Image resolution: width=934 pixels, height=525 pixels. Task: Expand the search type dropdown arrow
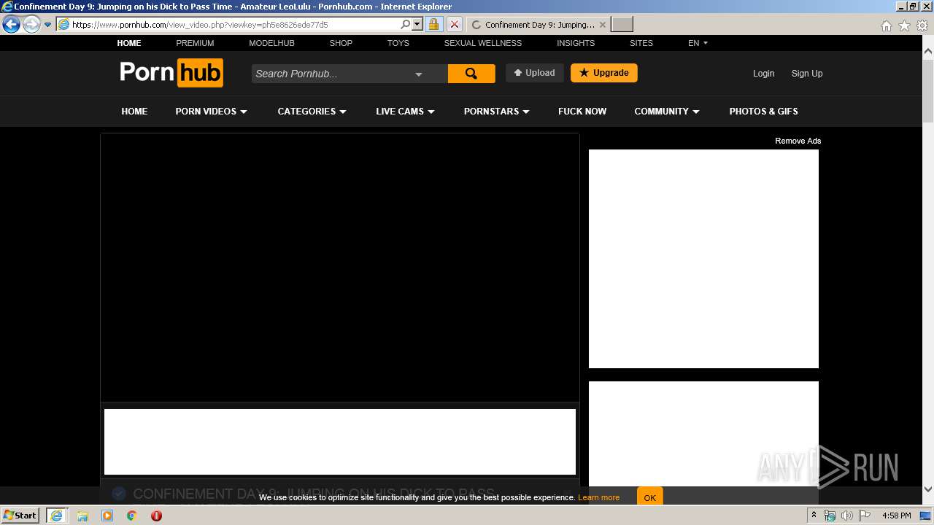click(x=419, y=74)
